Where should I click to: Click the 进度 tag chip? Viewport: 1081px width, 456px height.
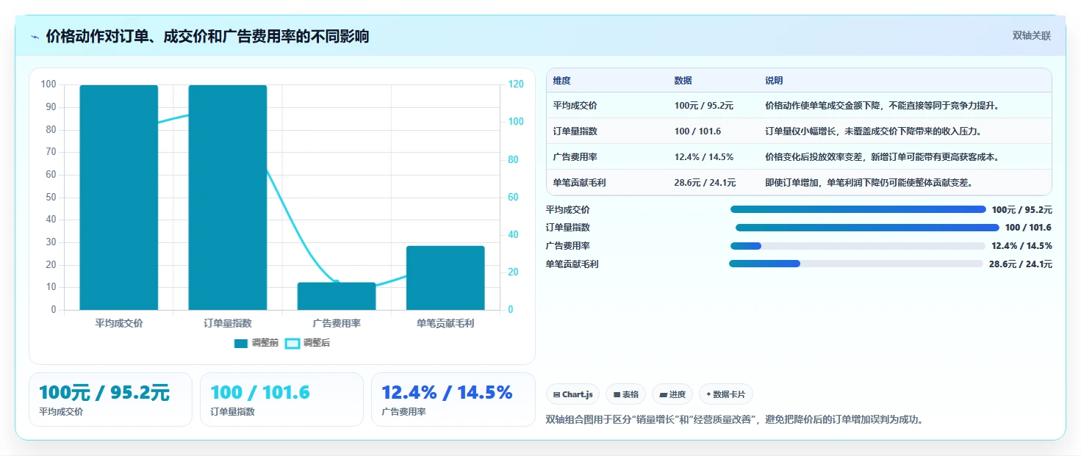pos(672,394)
